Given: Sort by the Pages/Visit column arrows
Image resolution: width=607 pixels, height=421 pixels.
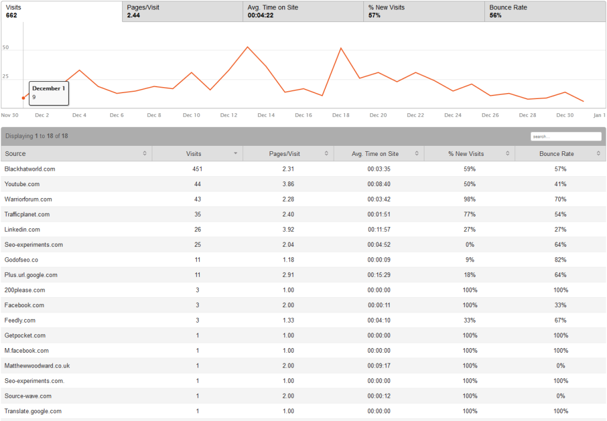Looking at the screenshot, I should [x=326, y=153].
